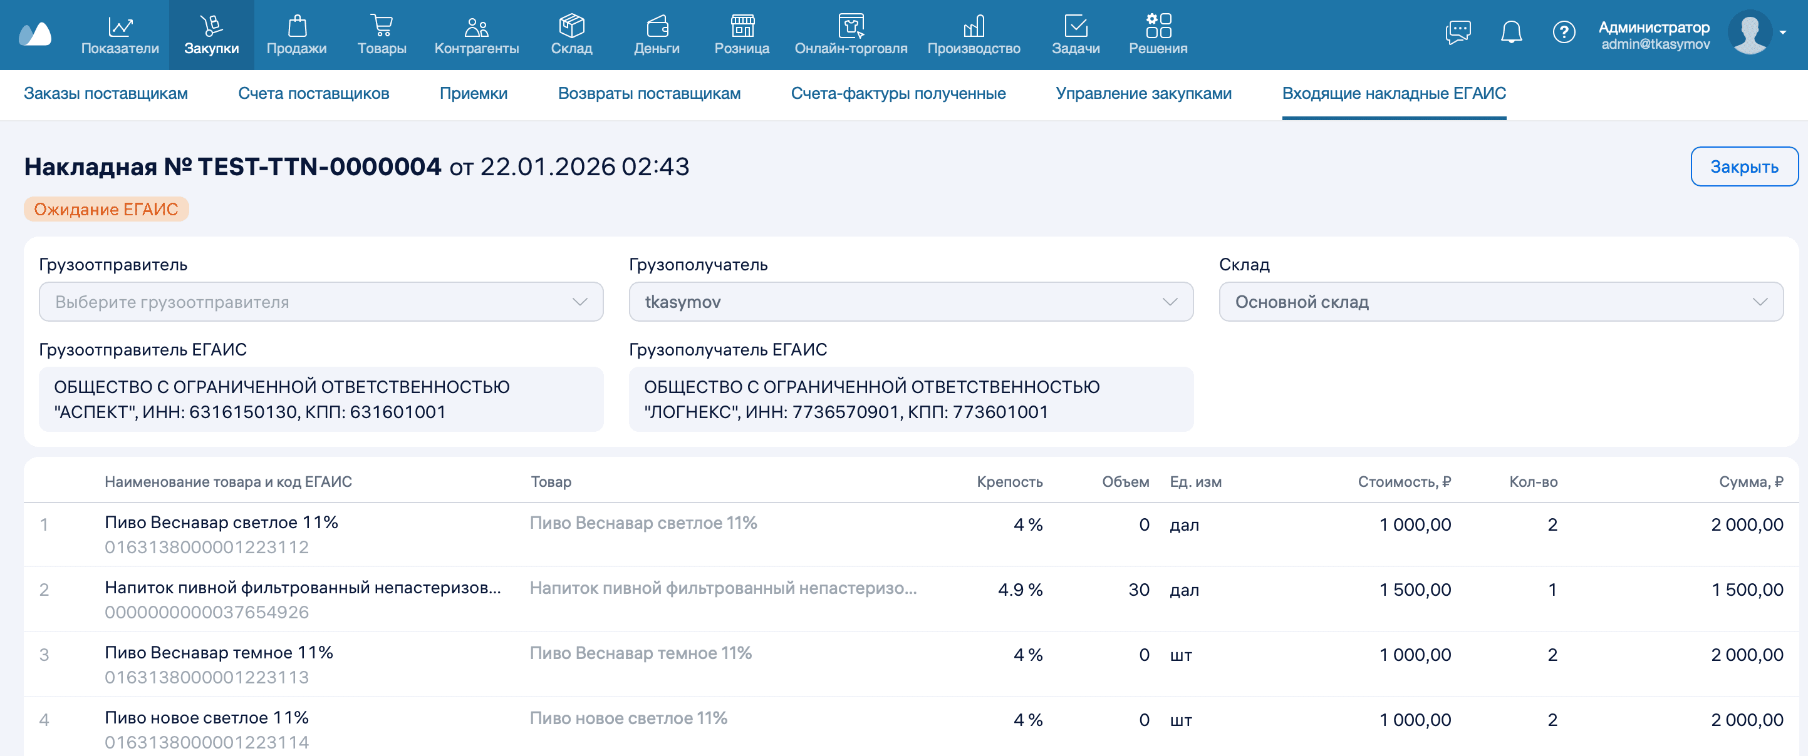Open the Склад module icon
1808x756 pixels.
[572, 27]
